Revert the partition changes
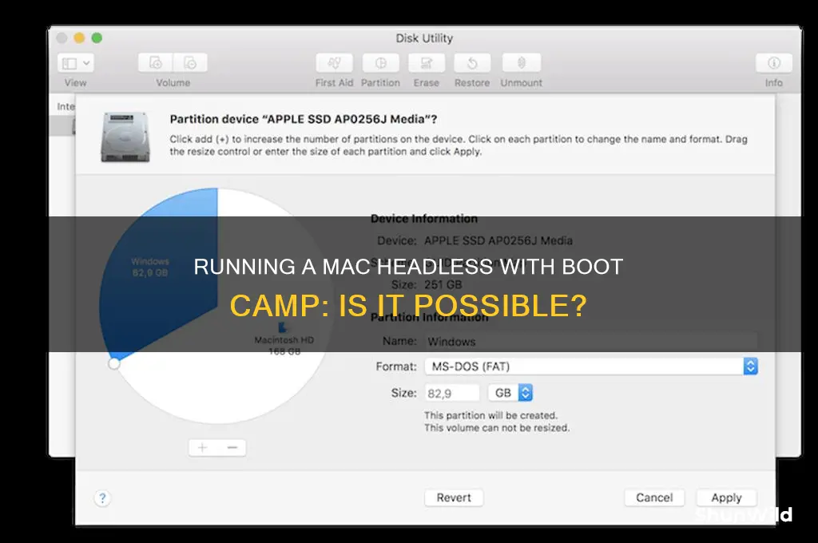The width and height of the screenshot is (818, 543). [454, 497]
